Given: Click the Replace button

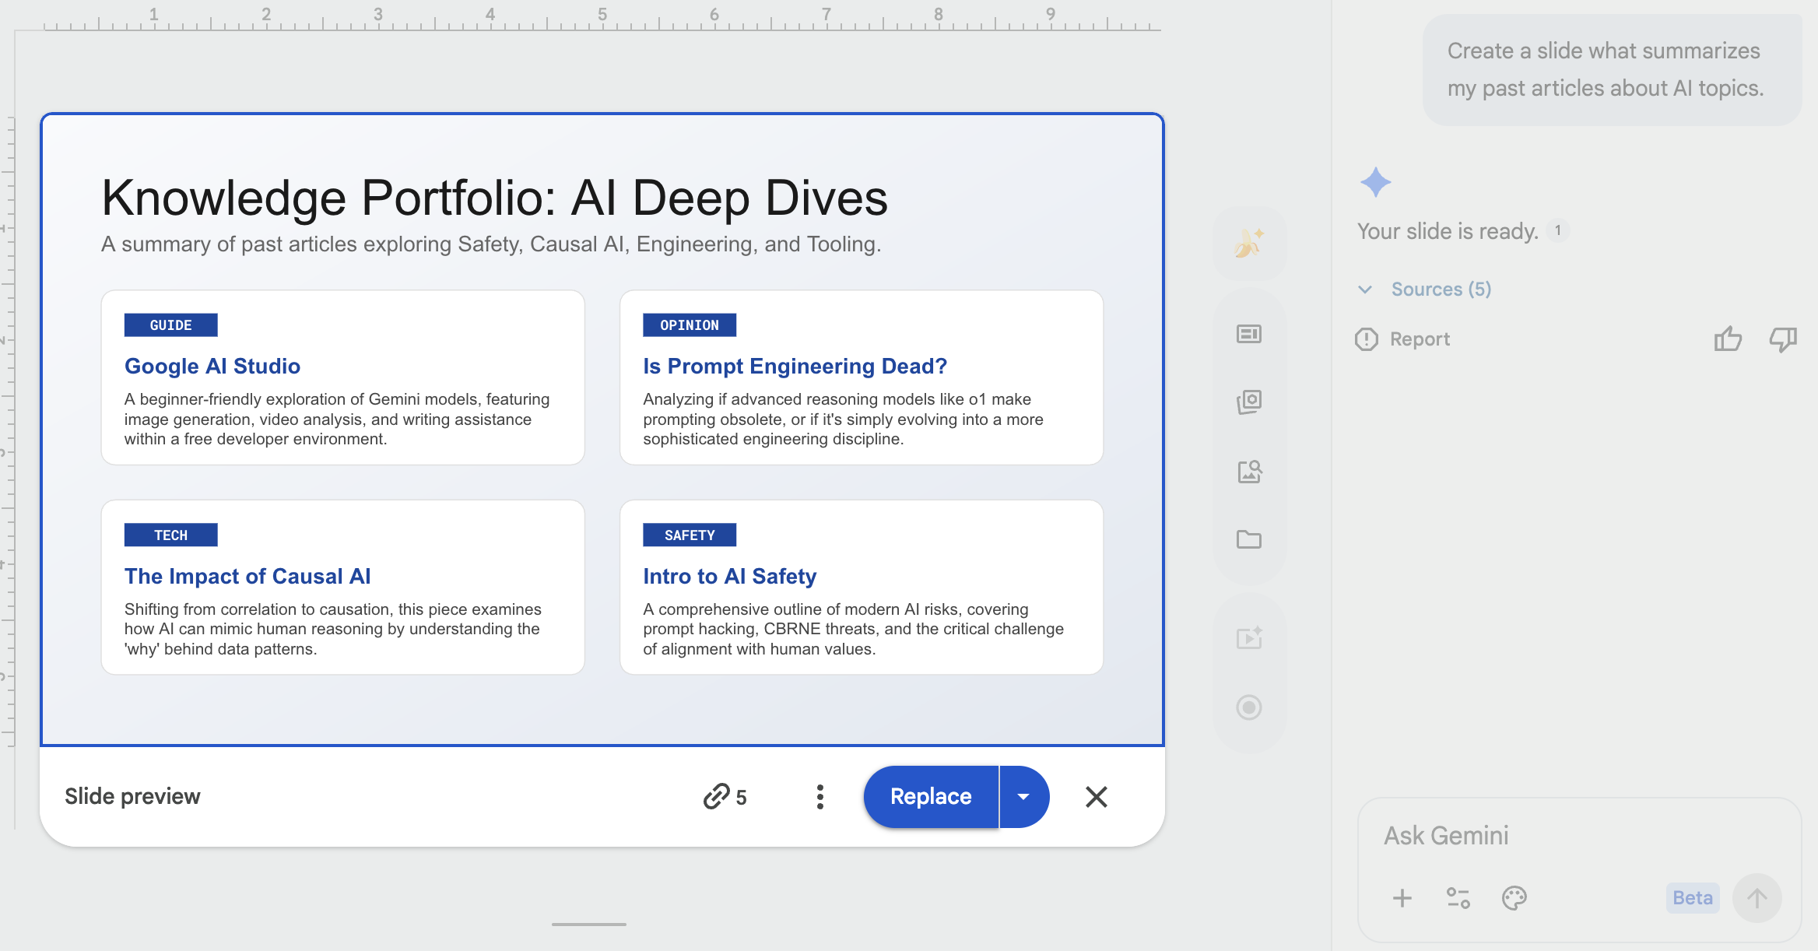Looking at the screenshot, I should 931,797.
